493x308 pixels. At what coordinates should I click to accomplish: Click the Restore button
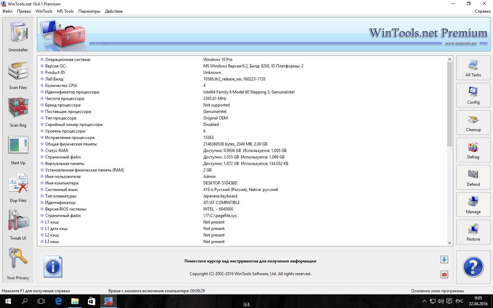473,232
